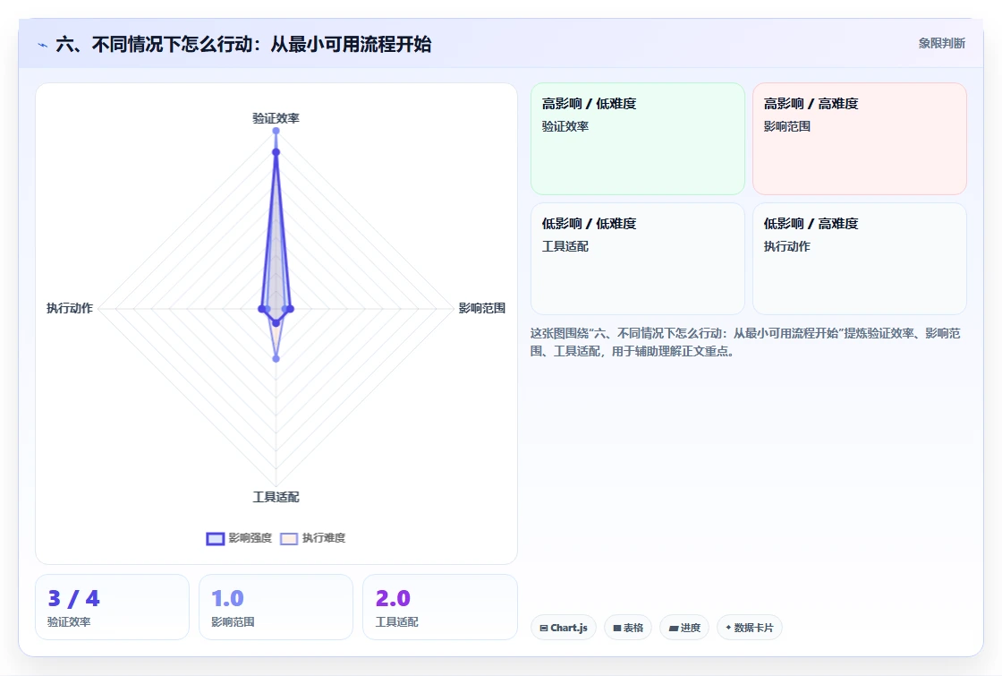Click the 3 / 4 验证效率 stat card
Viewport: 1002px width, 676px height.
[113, 607]
